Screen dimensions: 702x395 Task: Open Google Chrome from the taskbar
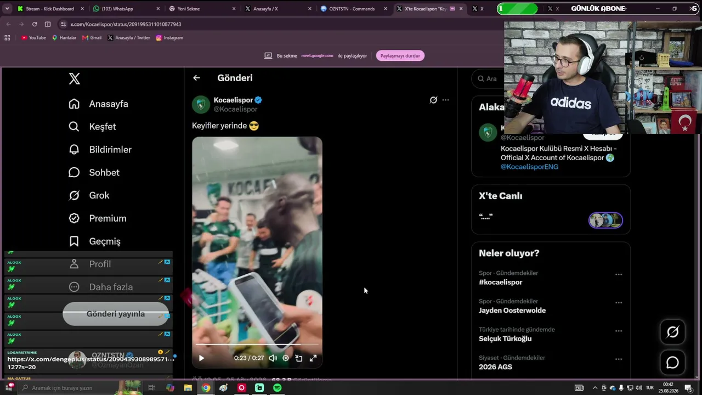(206, 388)
